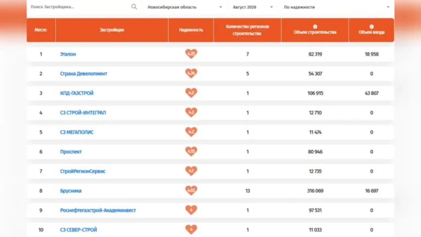Viewport: 421px width, 237px height.
Task: Sort by Количество регионов строительства header
Action: tap(247, 30)
